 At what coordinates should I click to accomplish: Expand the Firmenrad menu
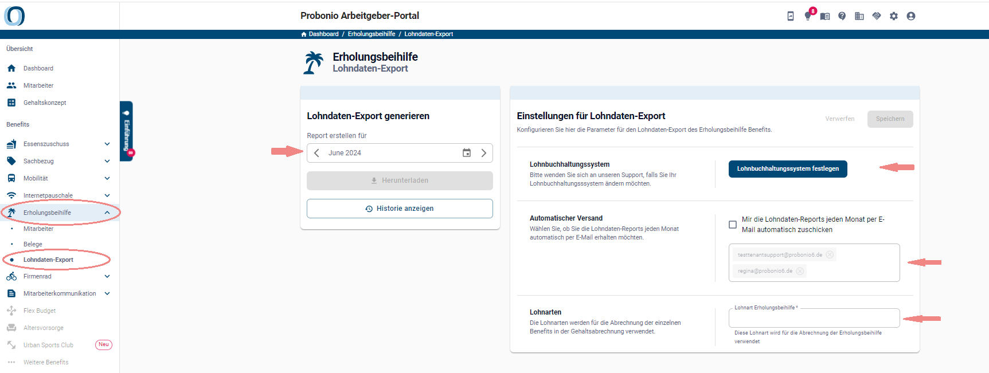[x=107, y=276]
